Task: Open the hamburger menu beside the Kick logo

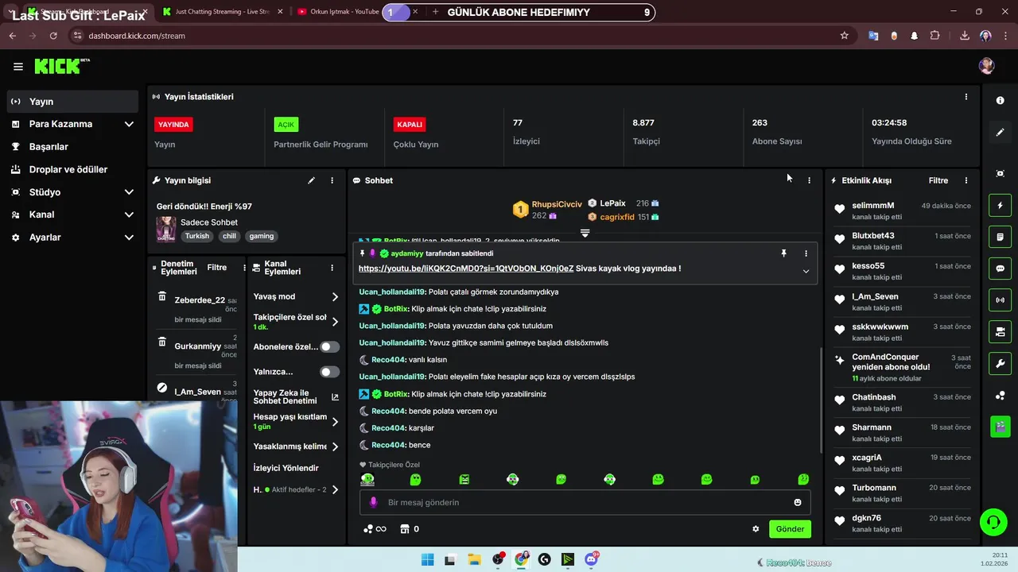Action: pos(17,67)
